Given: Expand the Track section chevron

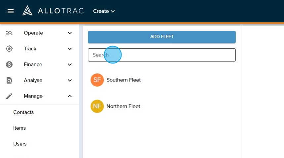Looking at the screenshot, I should pyautogui.click(x=70, y=49).
